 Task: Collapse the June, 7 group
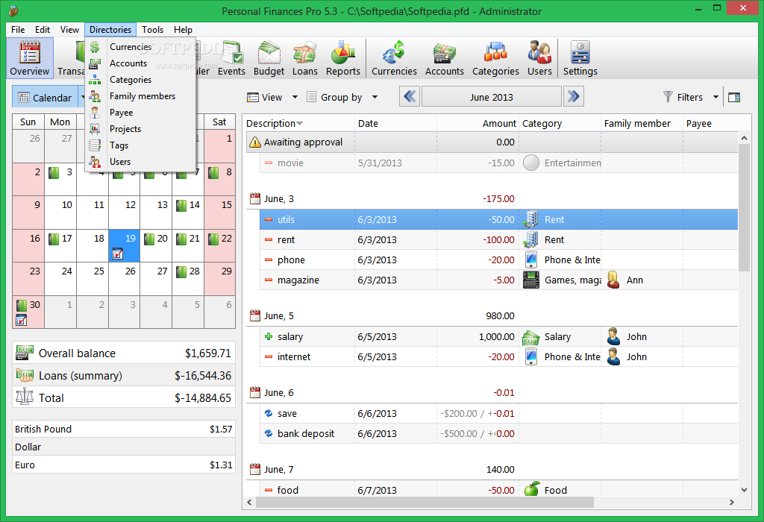(255, 469)
